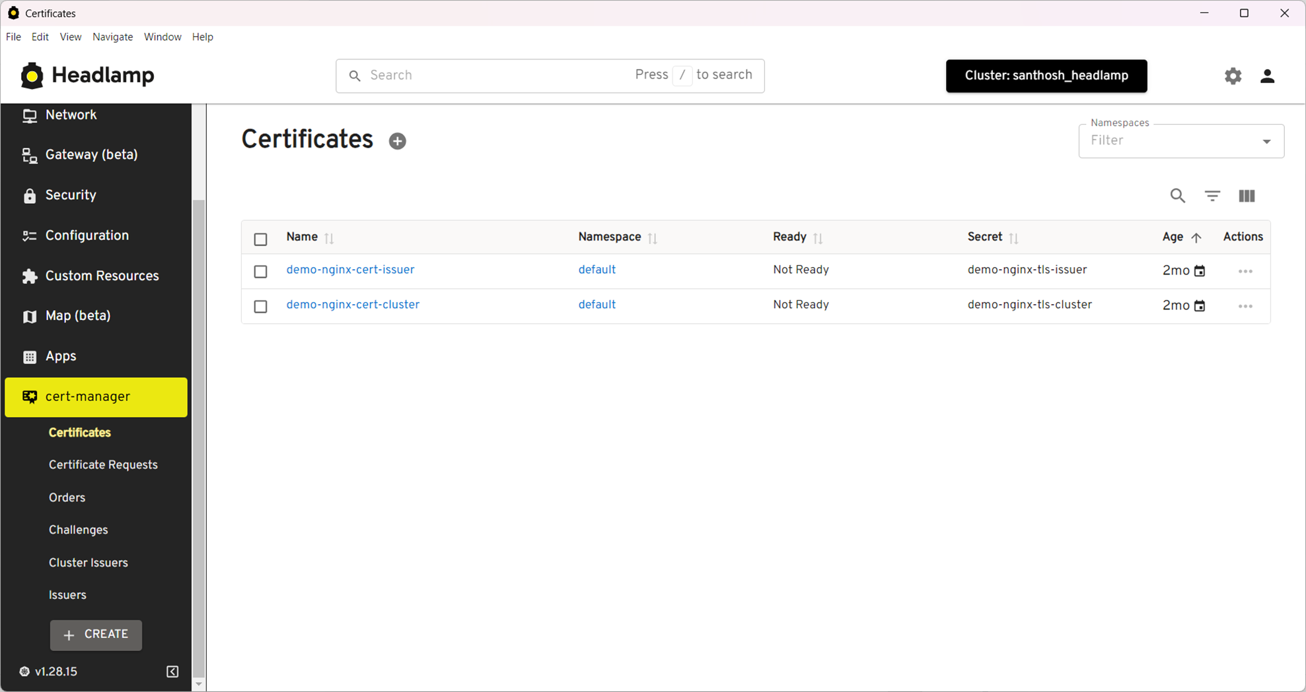
Task: Go to Cluster Issuers in sidebar
Action: click(x=88, y=563)
